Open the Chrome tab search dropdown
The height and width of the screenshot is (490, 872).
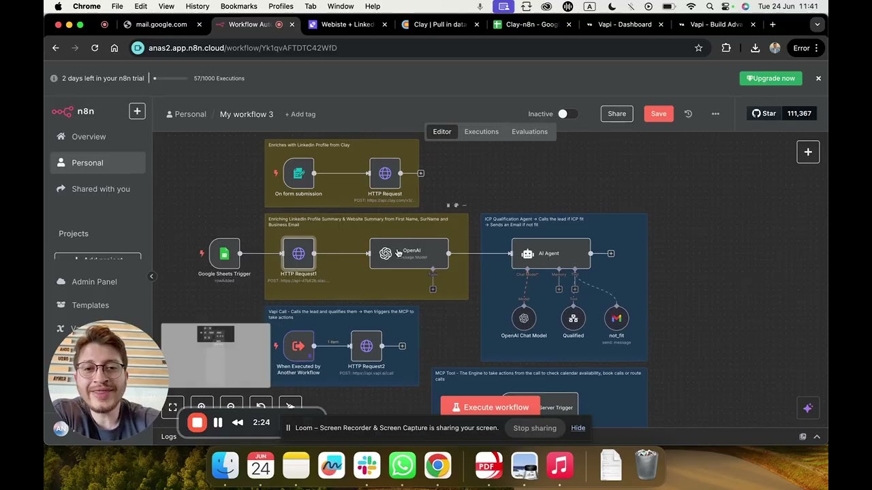tap(817, 24)
